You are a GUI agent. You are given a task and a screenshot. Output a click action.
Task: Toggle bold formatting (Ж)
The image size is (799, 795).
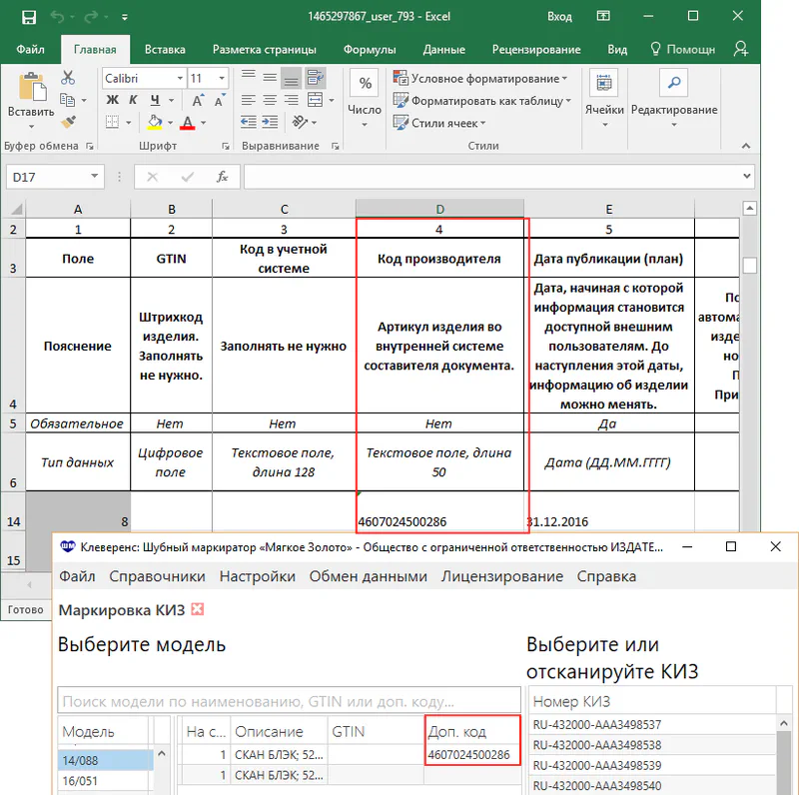click(x=112, y=99)
